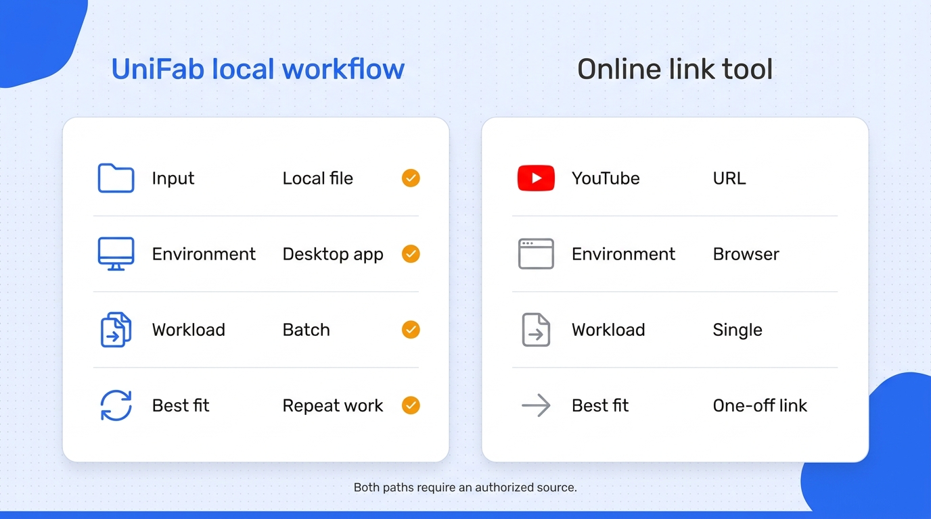Click the YouTube play logo icon

point(536,178)
